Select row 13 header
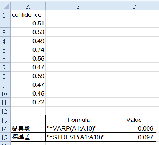Screen dimensions: 159x145 5,120
